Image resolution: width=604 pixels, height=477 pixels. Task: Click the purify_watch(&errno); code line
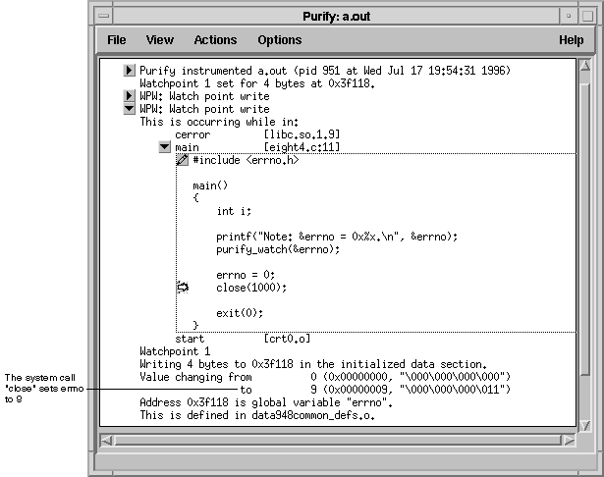point(278,249)
